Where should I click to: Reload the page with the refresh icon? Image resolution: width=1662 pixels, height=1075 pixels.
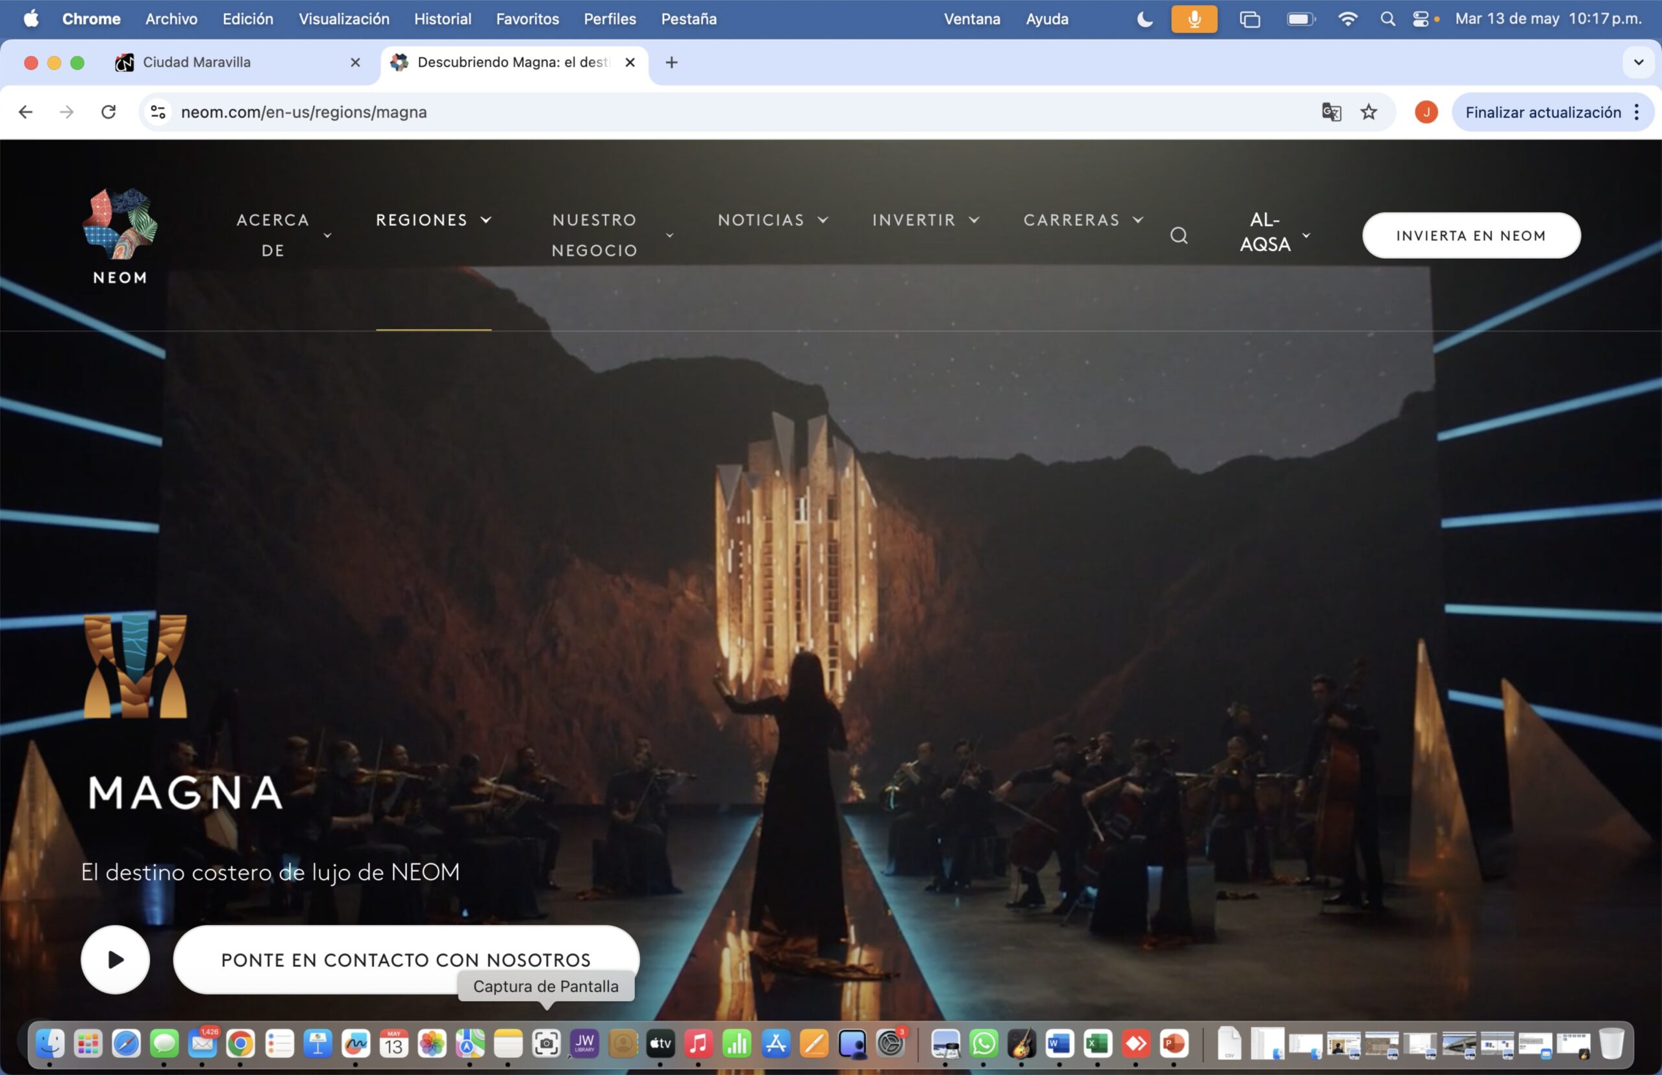pos(108,112)
